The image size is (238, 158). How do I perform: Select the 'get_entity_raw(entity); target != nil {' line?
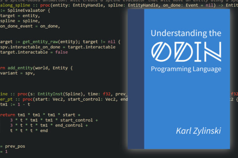(x=60, y=42)
